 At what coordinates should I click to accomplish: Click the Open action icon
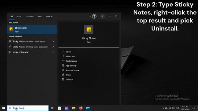click(x=63, y=51)
